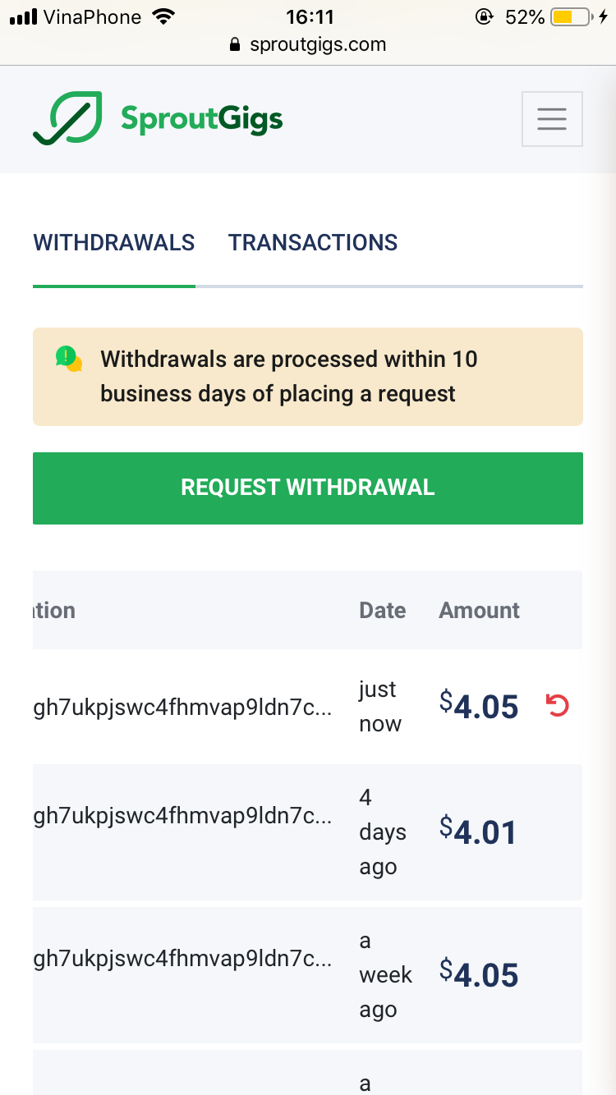Click wallet address of "a week ago" withdrawal
This screenshot has width=616, height=1095.
pyautogui.click(x=182, y=958)
